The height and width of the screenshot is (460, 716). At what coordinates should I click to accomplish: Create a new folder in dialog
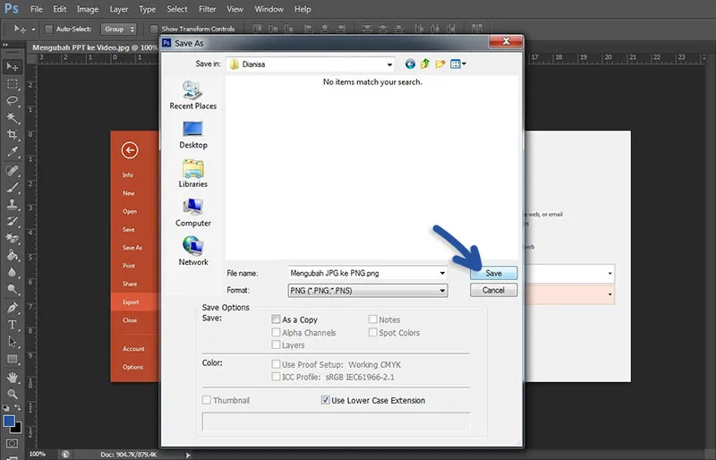(440, 64)
